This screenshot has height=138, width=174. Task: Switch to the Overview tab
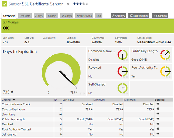9,16
